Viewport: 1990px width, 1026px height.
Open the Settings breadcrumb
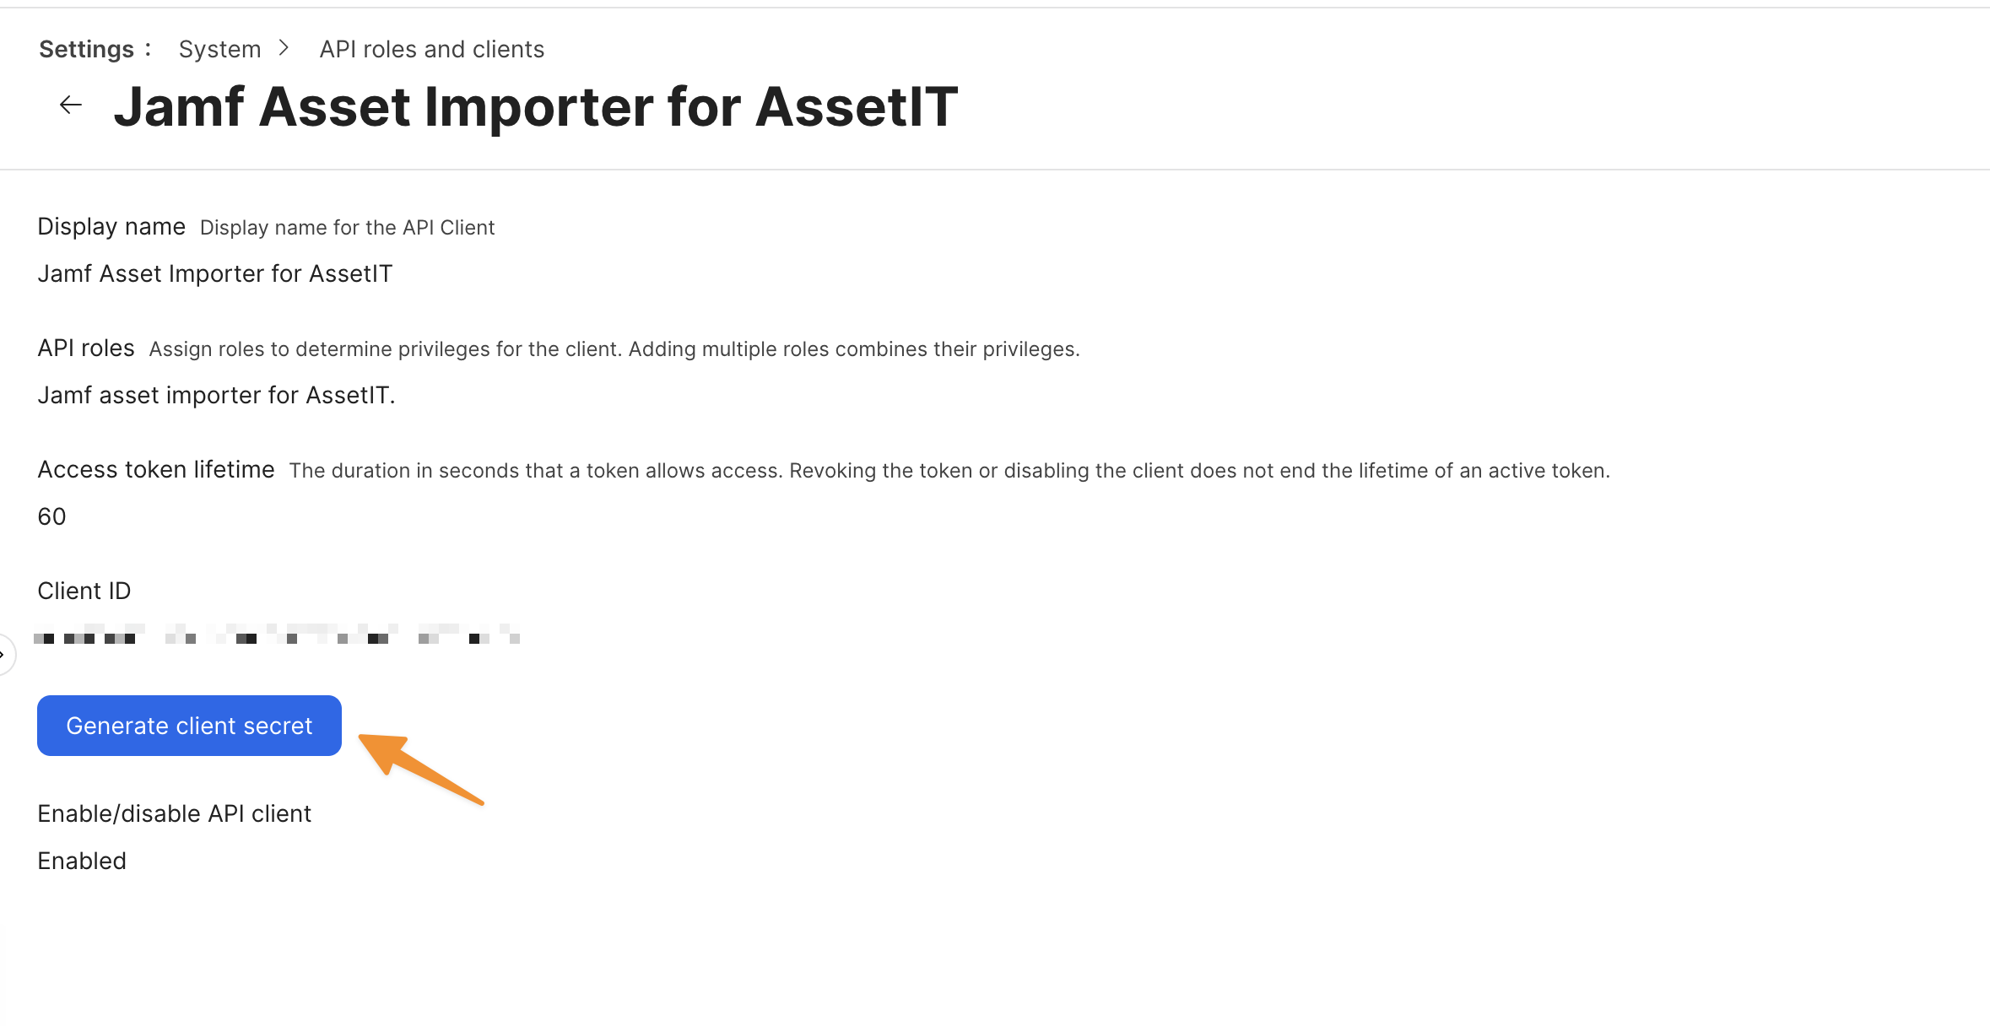(x=86, y=49)
